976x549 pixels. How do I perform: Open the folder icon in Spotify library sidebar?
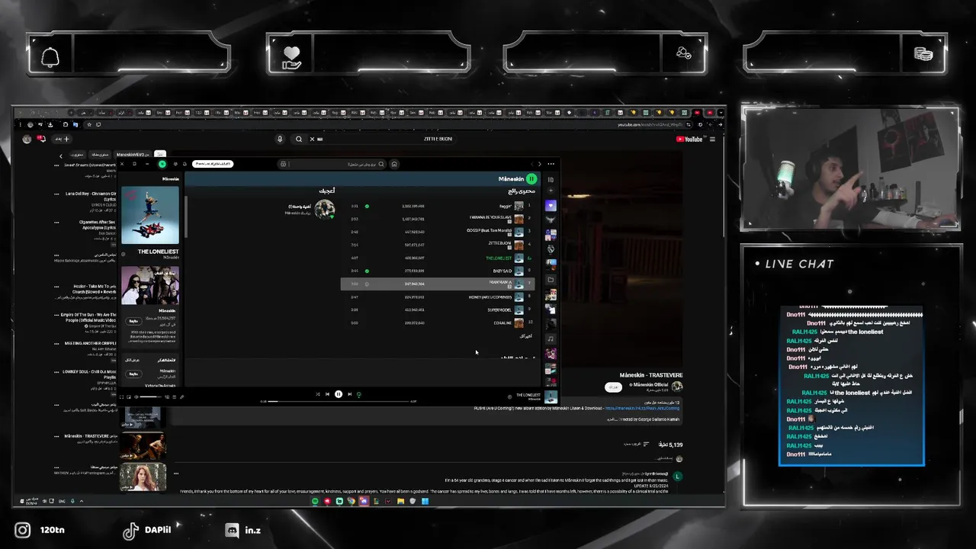tap(551, 280)
